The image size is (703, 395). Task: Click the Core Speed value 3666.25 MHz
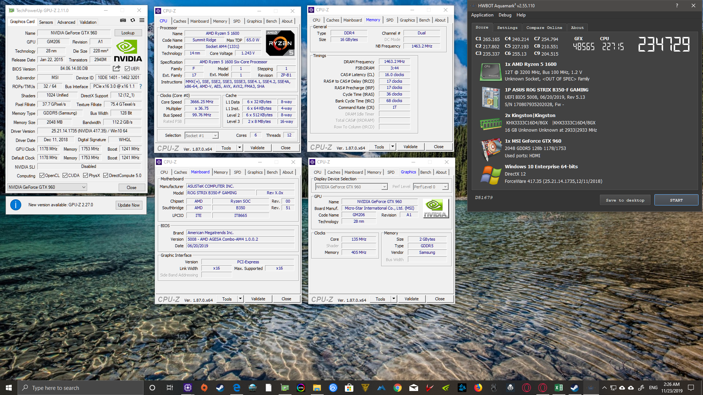coord(201,102)
